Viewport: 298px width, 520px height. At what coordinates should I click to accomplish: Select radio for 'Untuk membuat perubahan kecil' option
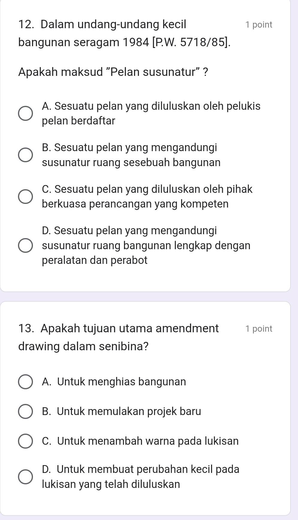(25, 477)
